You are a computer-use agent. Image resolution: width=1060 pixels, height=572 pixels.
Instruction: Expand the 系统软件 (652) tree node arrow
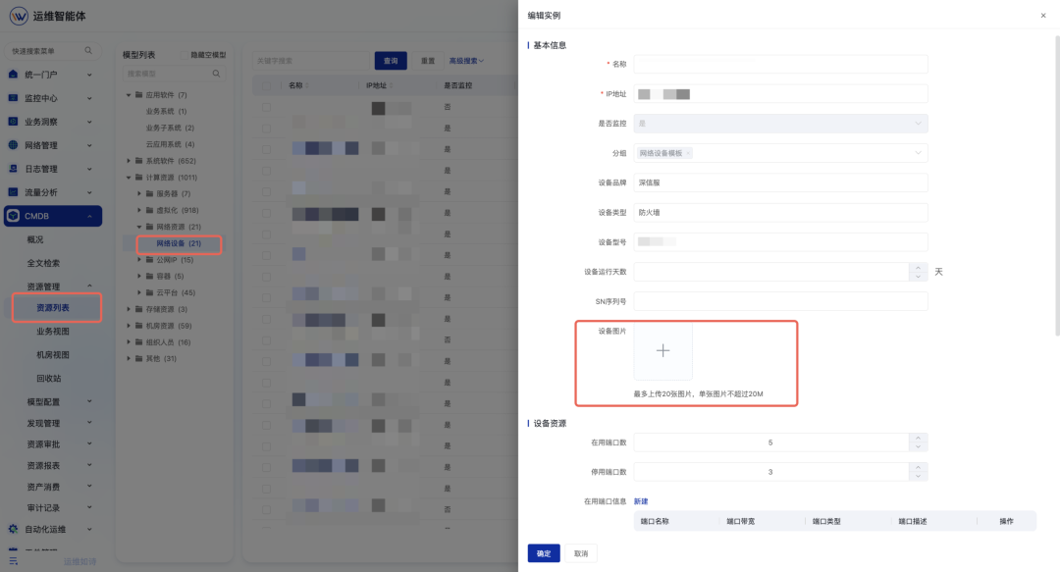point(129,161)
